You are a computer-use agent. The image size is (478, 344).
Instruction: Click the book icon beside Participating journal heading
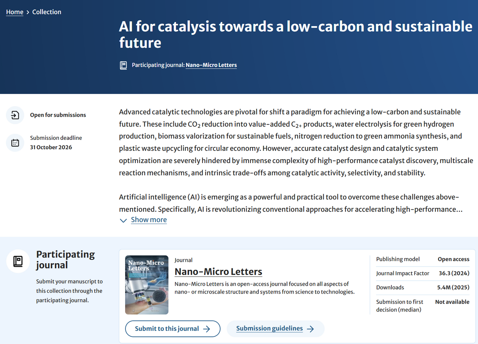click(x=18, y=261)
